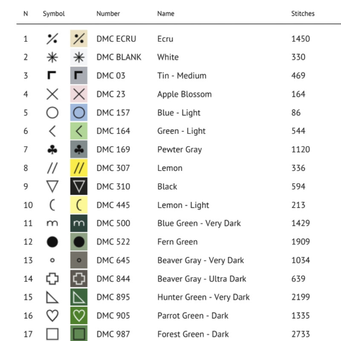Select the X symbol for Apple Blossom
This screenshot has height=341, width=341.
52,94
